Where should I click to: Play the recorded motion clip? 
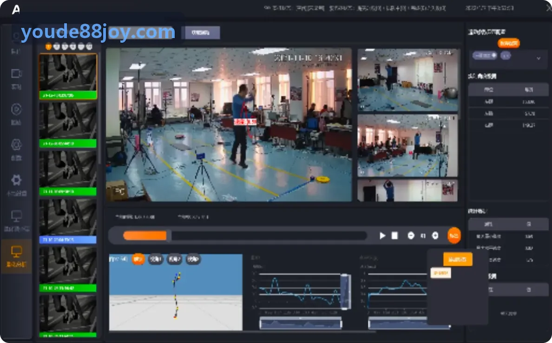point(382,236)
